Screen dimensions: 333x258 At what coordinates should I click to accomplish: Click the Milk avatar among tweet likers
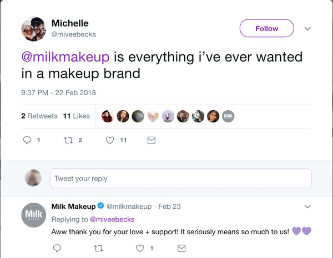point(228,116)
